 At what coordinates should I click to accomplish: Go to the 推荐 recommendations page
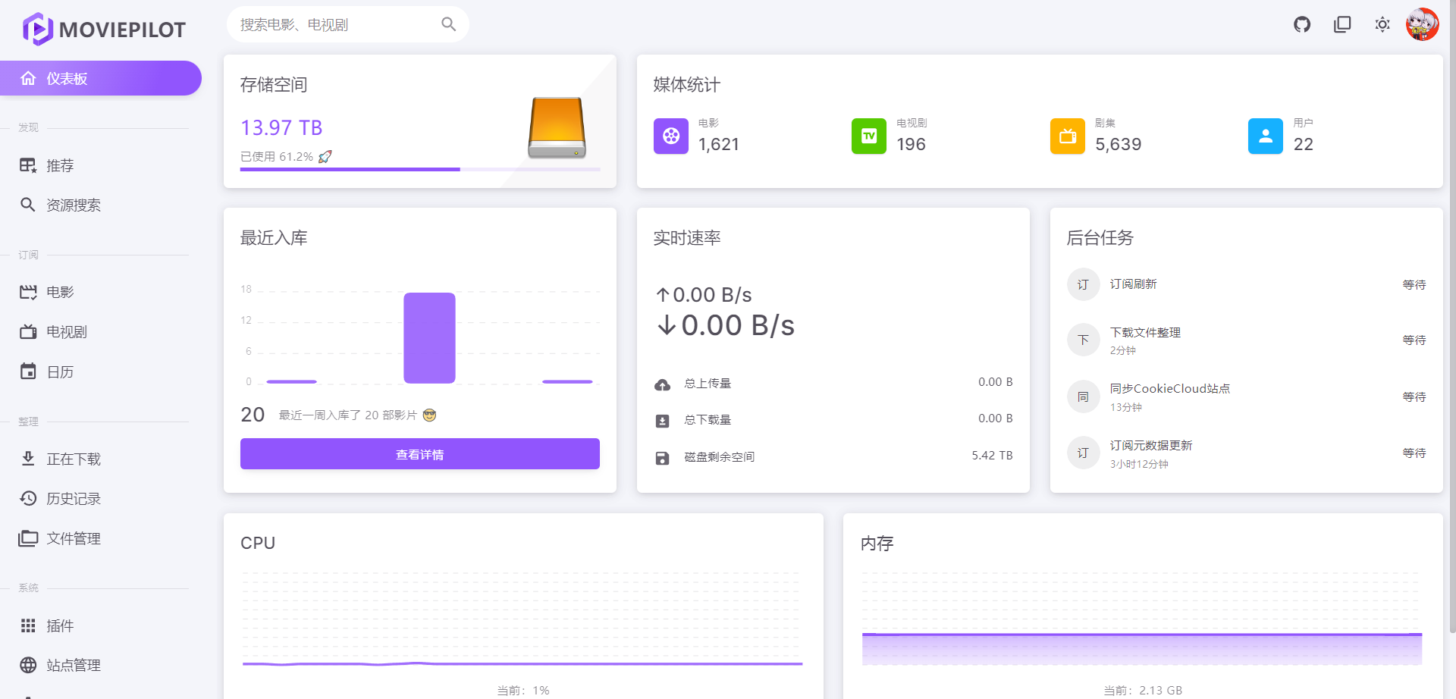point(60,165)
